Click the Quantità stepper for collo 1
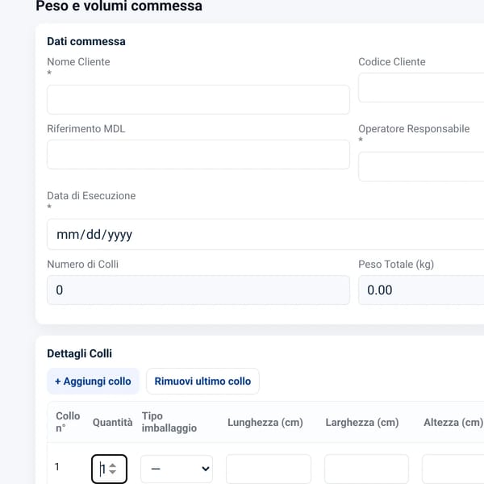 [x=109, y=469]
